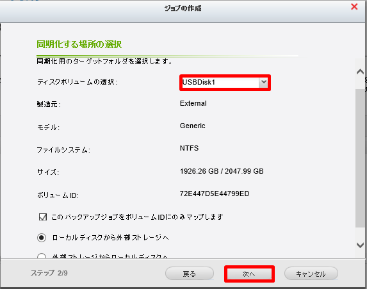Click the volume ID value 72E447D5E44799ED
The height and width of the screenshot is (289, 367).
click(215, 194)
